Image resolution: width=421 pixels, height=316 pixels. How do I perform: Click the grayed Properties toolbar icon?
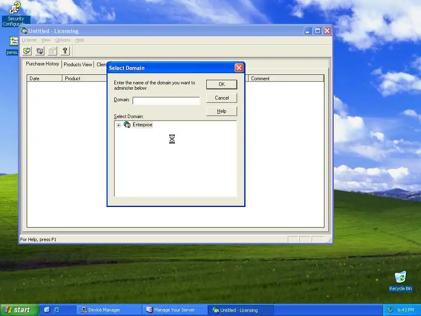pyautogui.click(x=52, y=51)
